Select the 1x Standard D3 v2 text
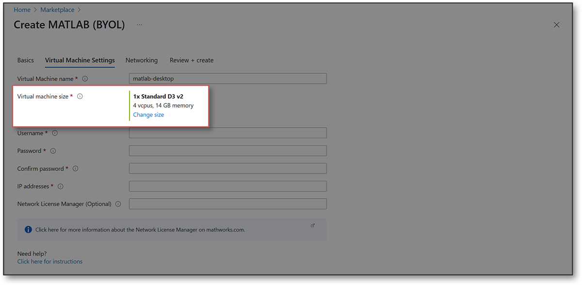The width and height of the screenshot is (582, 285). [x=158, y=96]
